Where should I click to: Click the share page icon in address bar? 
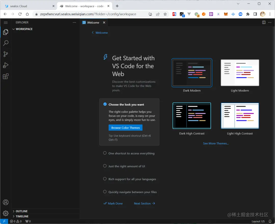(x=158, y=14)
